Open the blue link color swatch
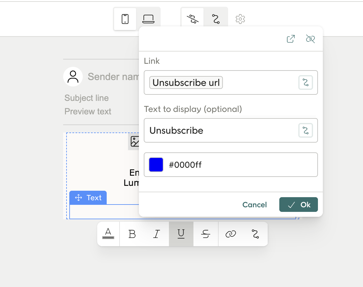363x287 pixels. coord(156,165)
